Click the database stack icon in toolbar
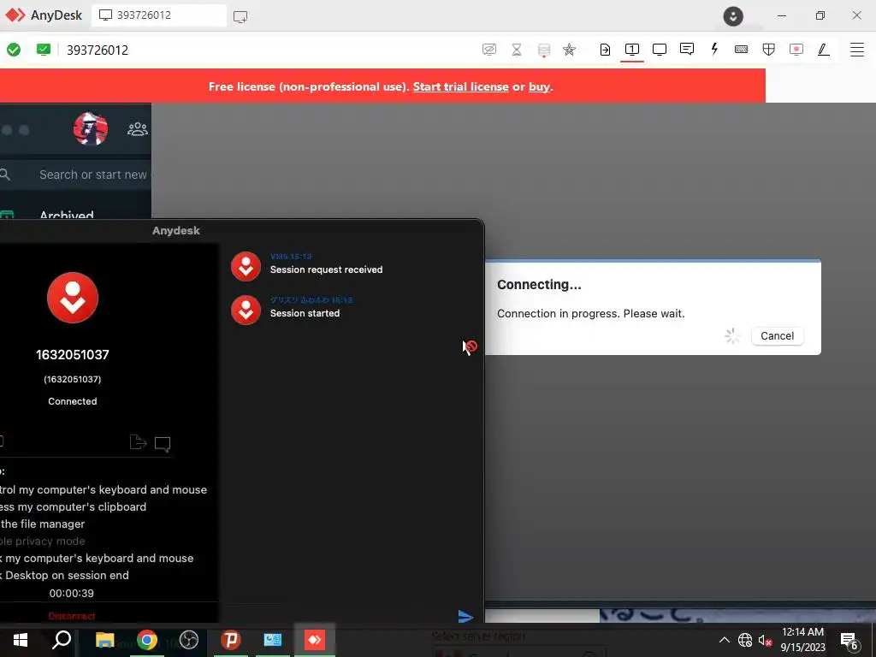This screenshot has width=876, height=657. (x=543, y=50)
